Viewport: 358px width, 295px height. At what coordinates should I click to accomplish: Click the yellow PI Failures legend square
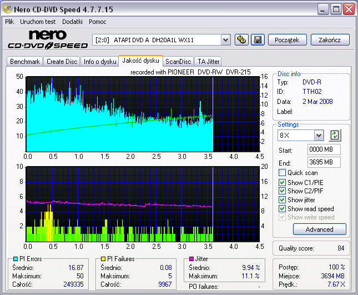103,259
